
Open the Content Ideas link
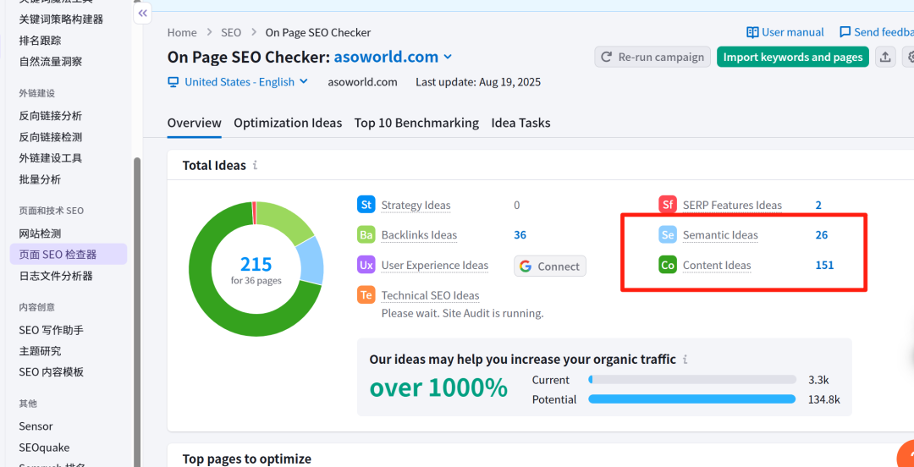pos(717,266)
